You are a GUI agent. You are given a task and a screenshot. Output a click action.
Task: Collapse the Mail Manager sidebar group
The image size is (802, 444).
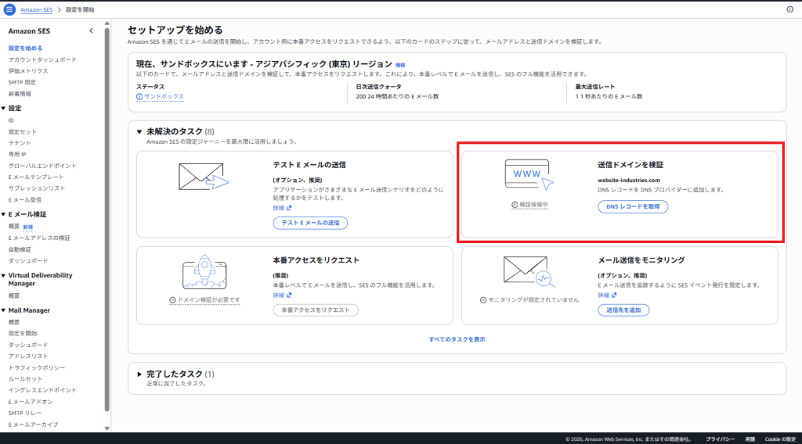[3, 310]
